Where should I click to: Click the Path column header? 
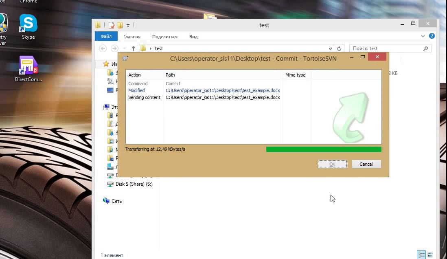pos(223,75)
